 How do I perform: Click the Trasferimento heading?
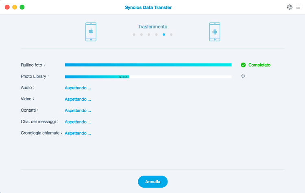tap(152, 27)
